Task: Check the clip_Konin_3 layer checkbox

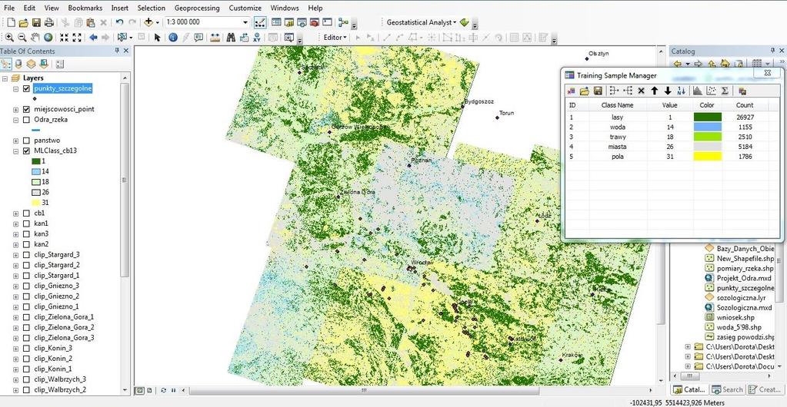Action: pyautogui.click(x=27, y=348)
